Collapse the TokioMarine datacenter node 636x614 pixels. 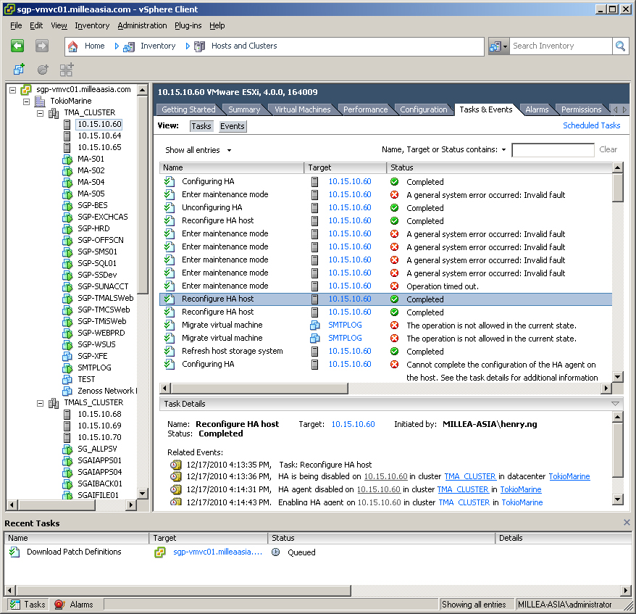(27, 101)
